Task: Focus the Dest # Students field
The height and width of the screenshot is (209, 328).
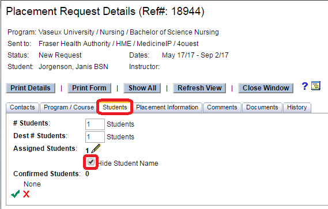Action: [95, 137]
